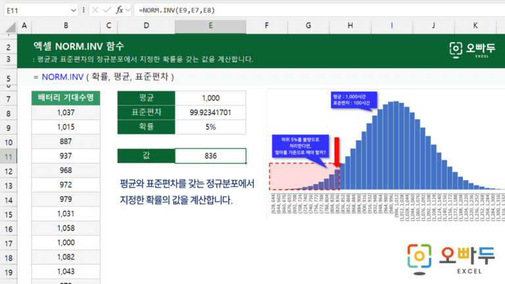Screen dimensions: 505x284
Task: Select column D header
Action: click(146, 26)
